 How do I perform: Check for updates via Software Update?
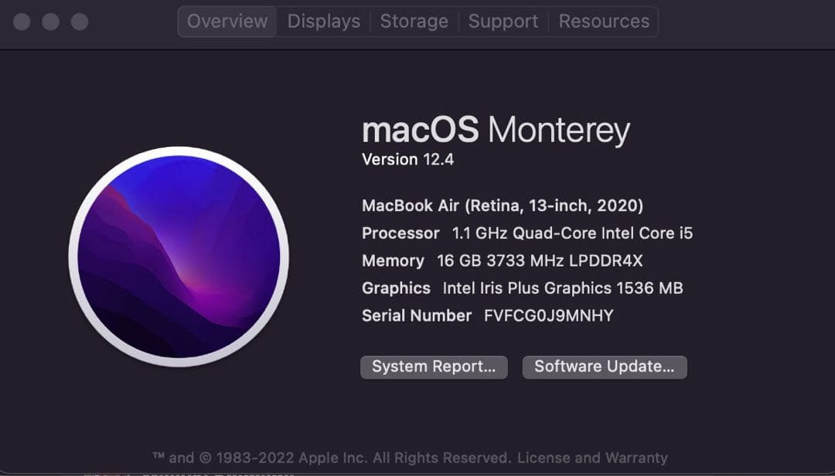[605, 366]
